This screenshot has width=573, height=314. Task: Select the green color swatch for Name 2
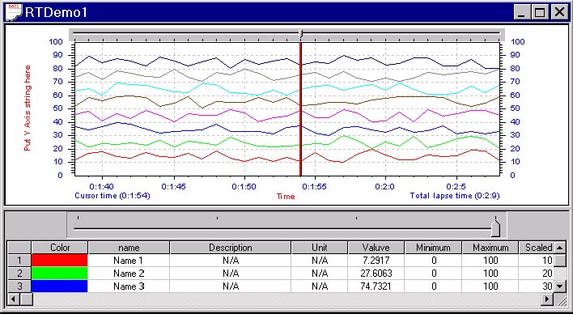point(60,273)
